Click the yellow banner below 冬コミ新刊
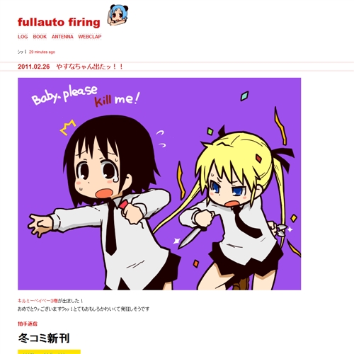 (x=49, y=352)
